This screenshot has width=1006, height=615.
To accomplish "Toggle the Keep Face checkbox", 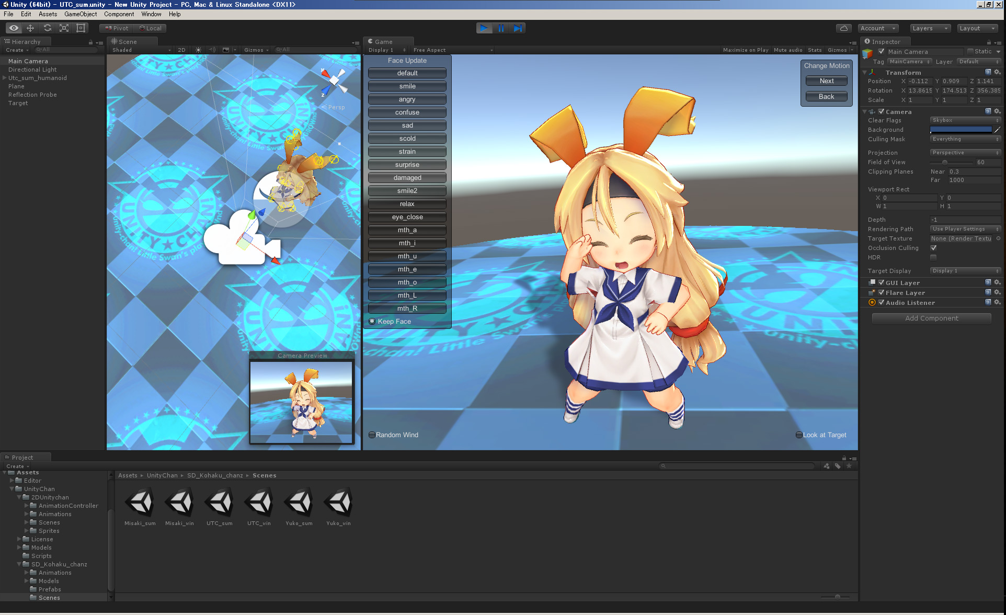I will click(x=372, y=321).
